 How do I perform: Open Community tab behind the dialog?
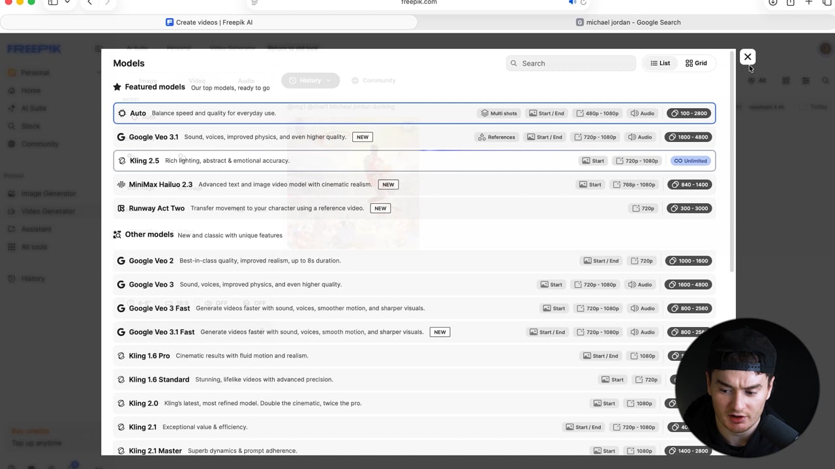[373, 80]
